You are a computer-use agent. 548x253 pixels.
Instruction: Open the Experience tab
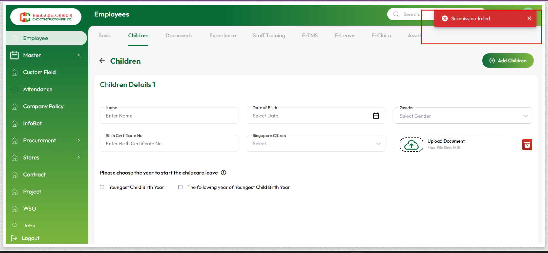click(x=223, y=35)
